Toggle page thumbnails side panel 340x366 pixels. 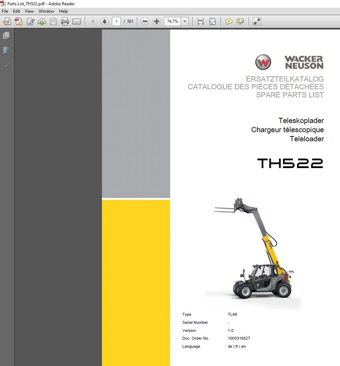[x=6, y=36]
